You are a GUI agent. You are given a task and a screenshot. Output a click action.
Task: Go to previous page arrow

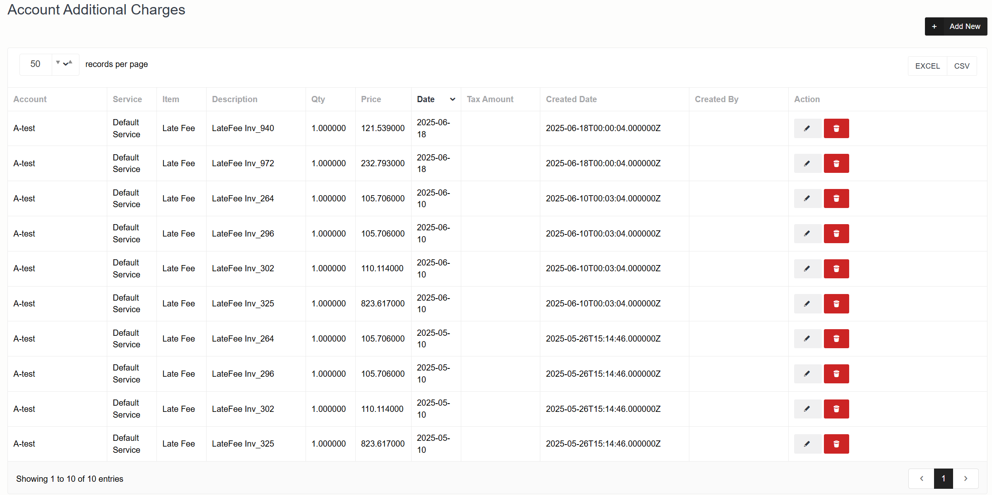coord(921,478)
